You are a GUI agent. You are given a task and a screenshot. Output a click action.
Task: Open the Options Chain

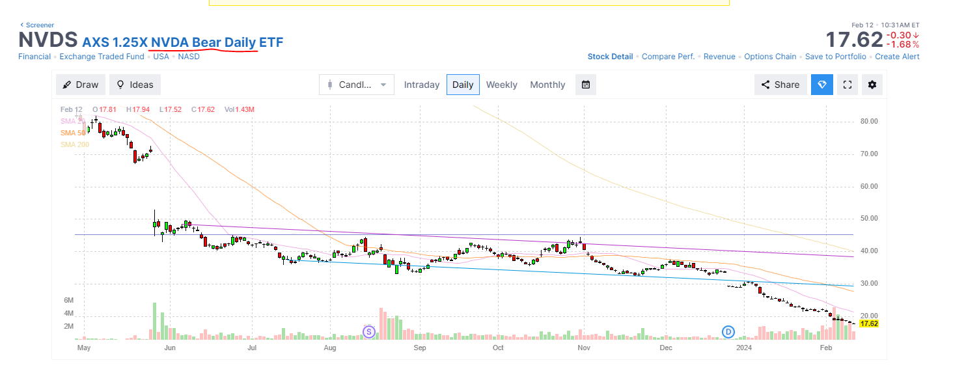[x=770, y=57]
